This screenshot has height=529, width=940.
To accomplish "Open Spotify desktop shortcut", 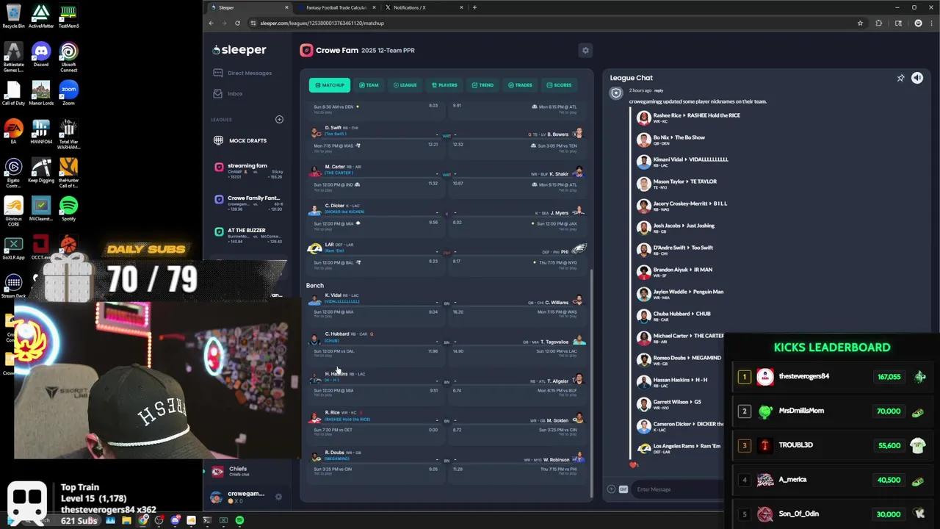I will coord(68,208).
